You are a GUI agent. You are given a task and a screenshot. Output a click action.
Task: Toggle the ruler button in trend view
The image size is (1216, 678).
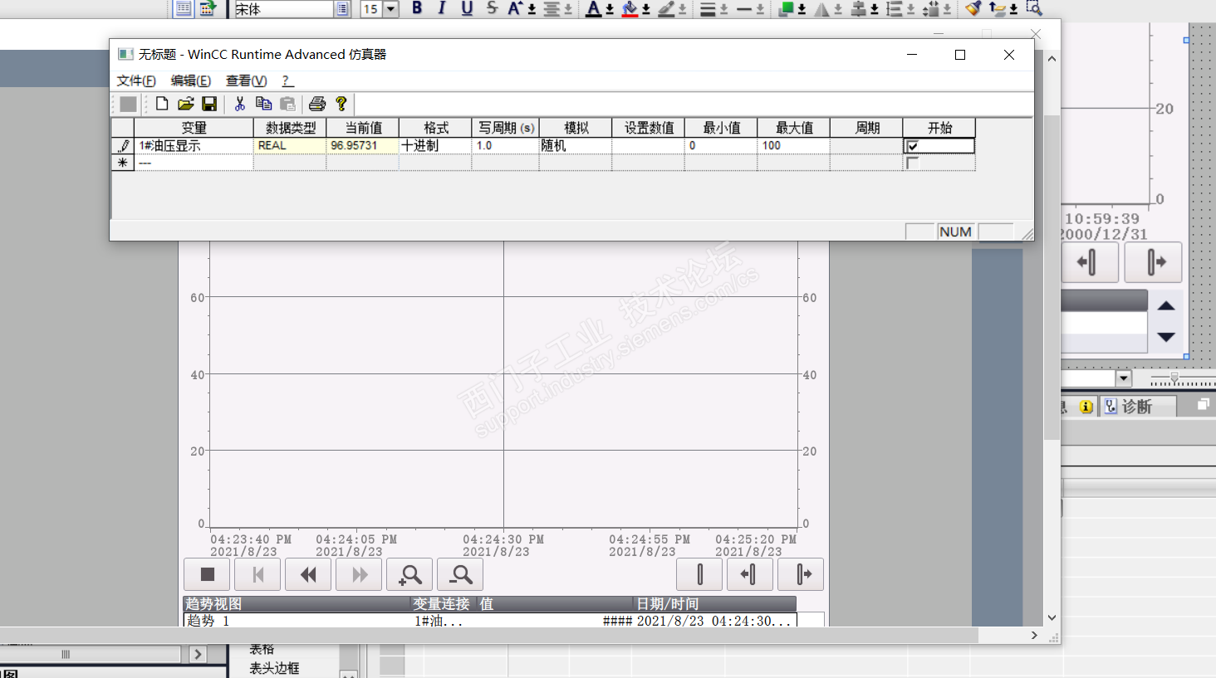pos(699,574)
